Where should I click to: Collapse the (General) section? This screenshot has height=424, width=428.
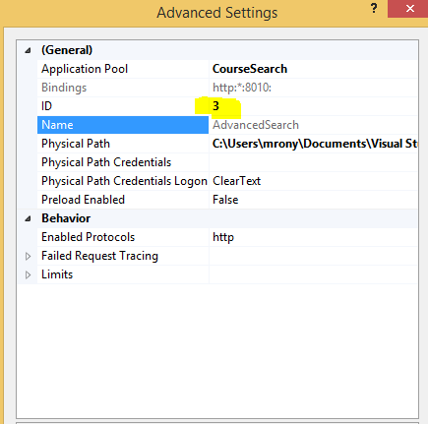click(28, 50)
